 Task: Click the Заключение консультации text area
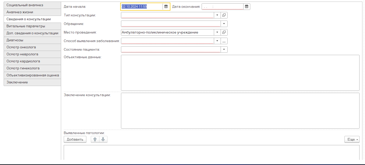(240, 111)
